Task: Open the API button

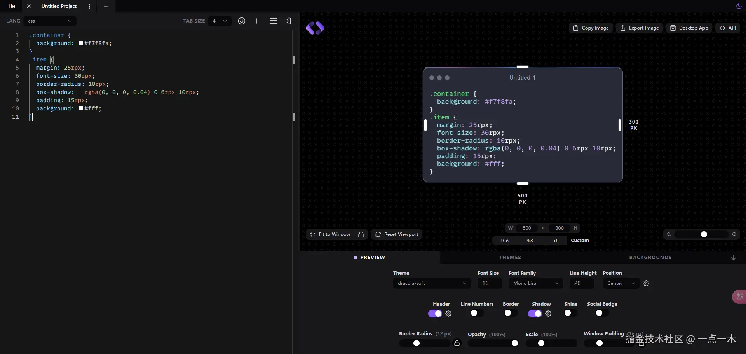Action: point(728,28)
